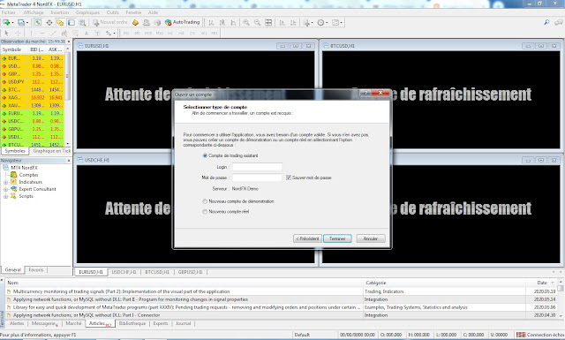Switch to Graphique en Tick tab
Screen dimensions: 565x340
pyautogui.click(x=51, y=151)
